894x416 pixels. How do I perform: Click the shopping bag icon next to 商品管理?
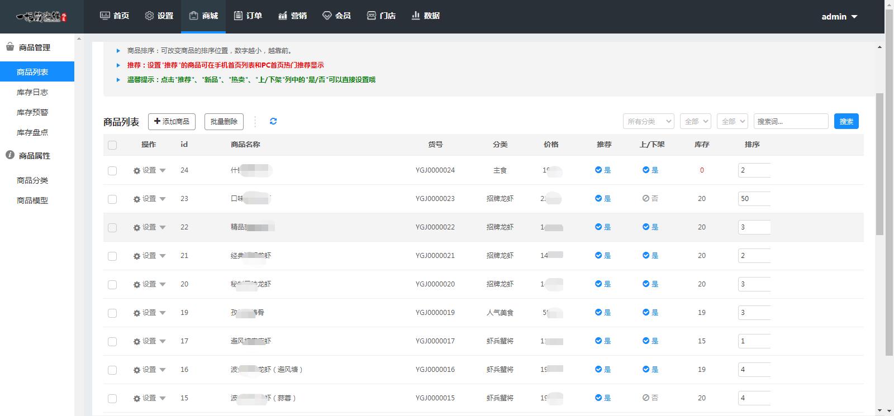click(10, 47)
